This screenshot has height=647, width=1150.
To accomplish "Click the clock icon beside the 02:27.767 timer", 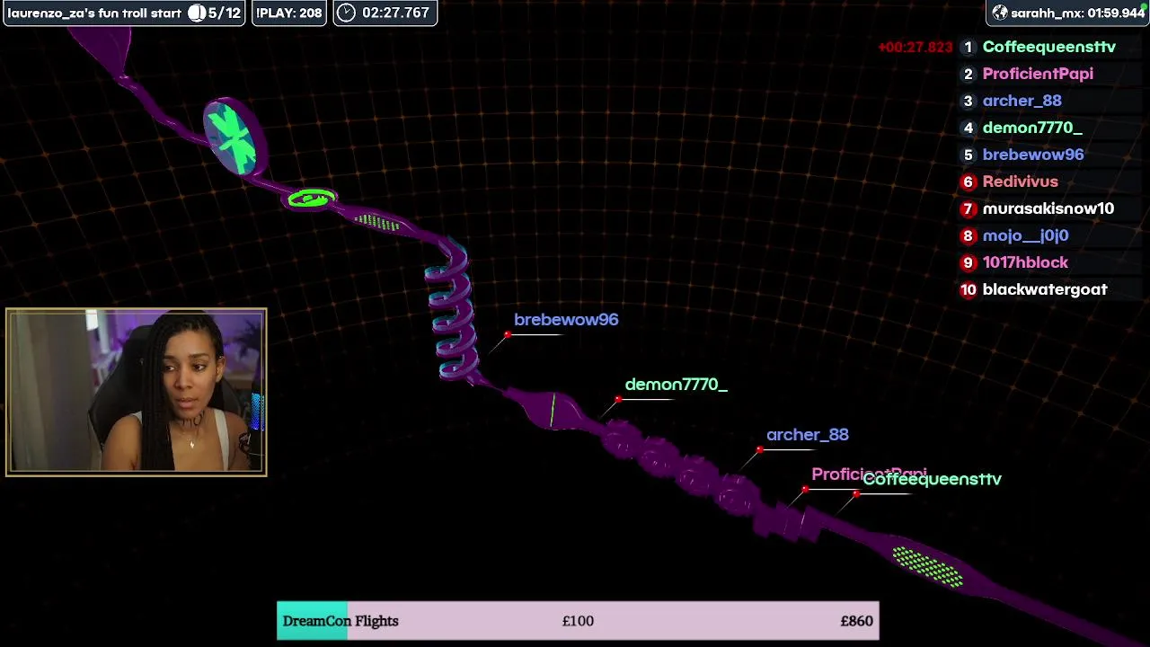I will [x=346, y=13].
